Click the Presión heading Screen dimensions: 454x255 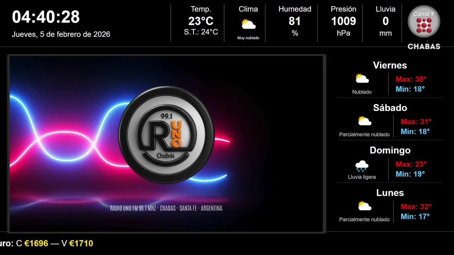[343, 9]
